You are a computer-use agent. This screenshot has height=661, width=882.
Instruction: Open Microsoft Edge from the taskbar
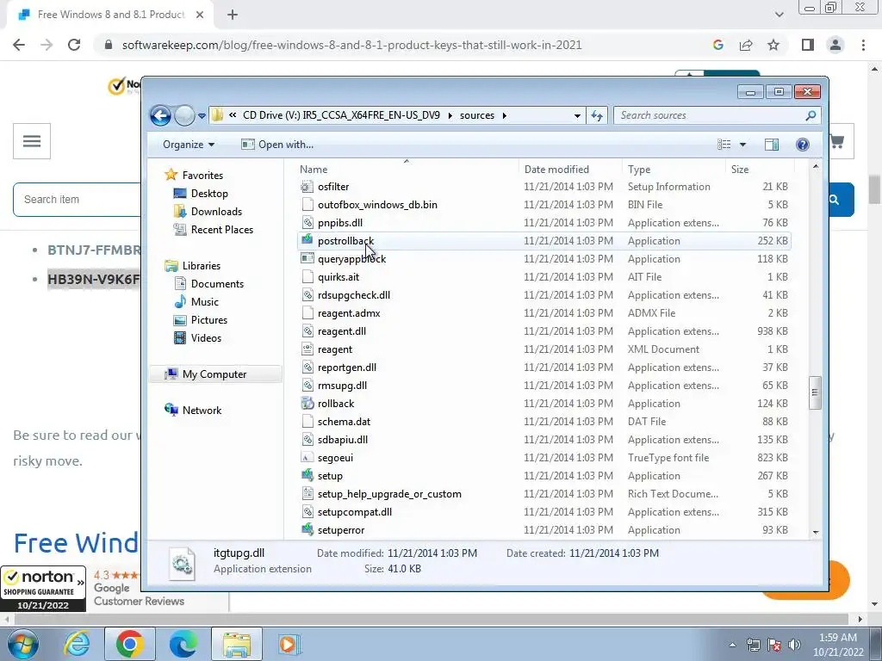183,644
